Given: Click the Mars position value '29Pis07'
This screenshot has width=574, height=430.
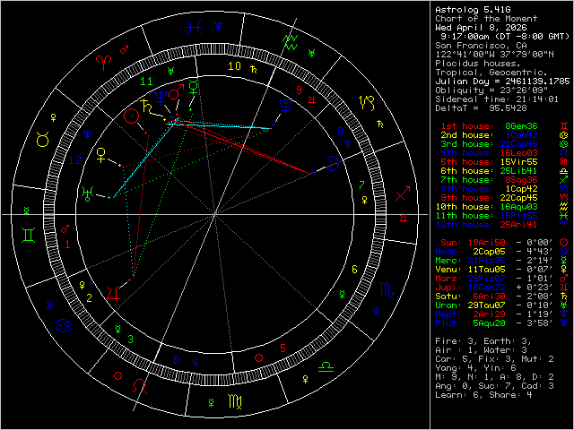Looking at the screenshot, I should click(x=486, y=279).
